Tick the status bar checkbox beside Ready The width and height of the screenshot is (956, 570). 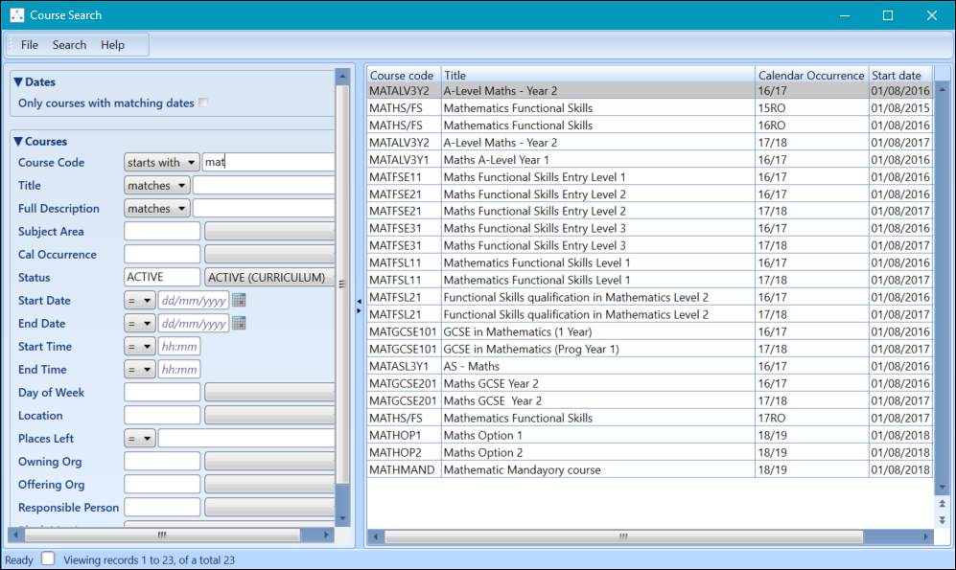coord(49,559)
